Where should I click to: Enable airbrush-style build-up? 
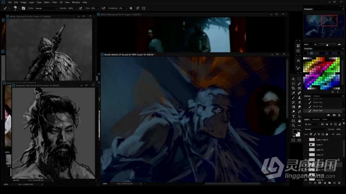click(103, 8)
